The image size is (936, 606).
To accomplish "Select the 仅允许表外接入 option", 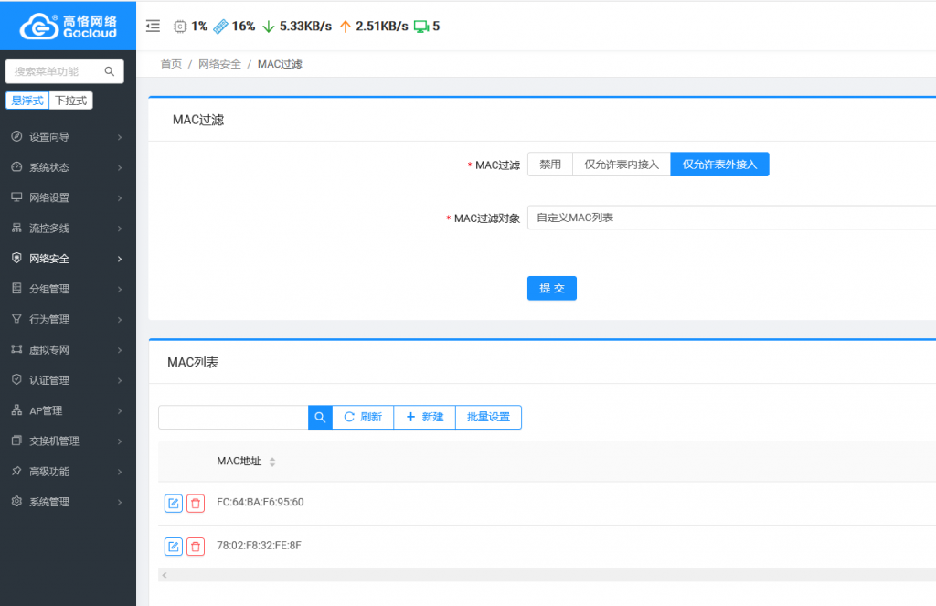I will pyautogui.click(x=720, y=165).
